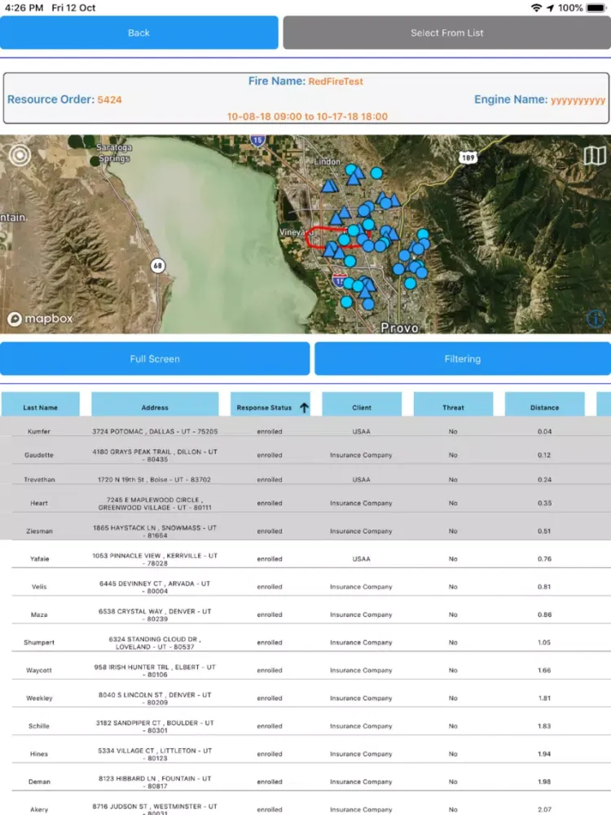
Task: Open the Filtering options
Action: (463, 359)
